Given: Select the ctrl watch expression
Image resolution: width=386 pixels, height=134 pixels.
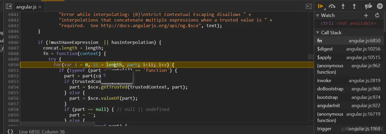Looking at the screenshot, I should pyautogui.click(x=348, y=23).
